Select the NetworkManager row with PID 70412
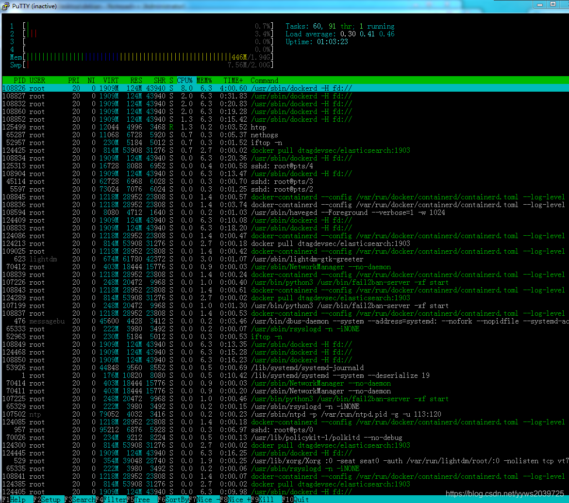The width and height of the screenshot is (569, 503). (284, 267)
